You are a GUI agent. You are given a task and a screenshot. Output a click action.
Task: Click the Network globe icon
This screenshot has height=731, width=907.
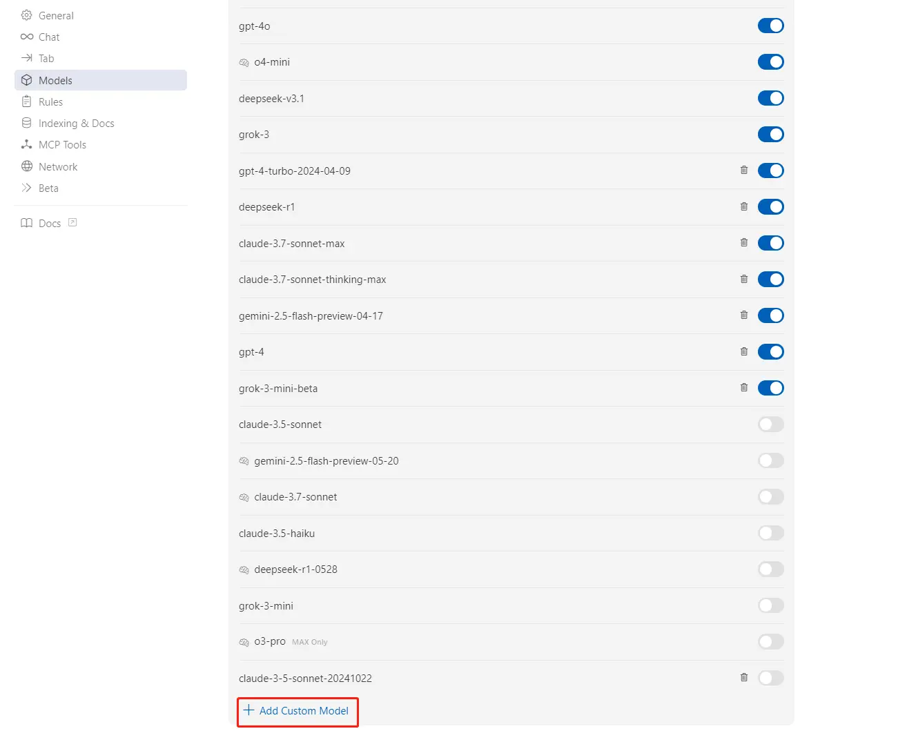27,166
